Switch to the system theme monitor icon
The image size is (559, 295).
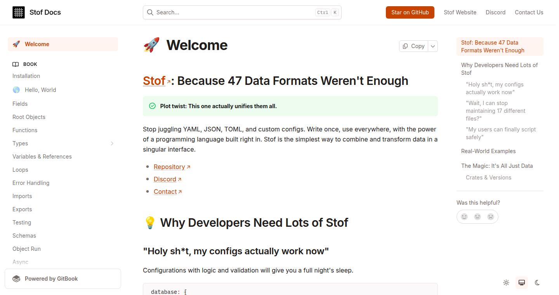pyautogui.click(x=522, y=283)
